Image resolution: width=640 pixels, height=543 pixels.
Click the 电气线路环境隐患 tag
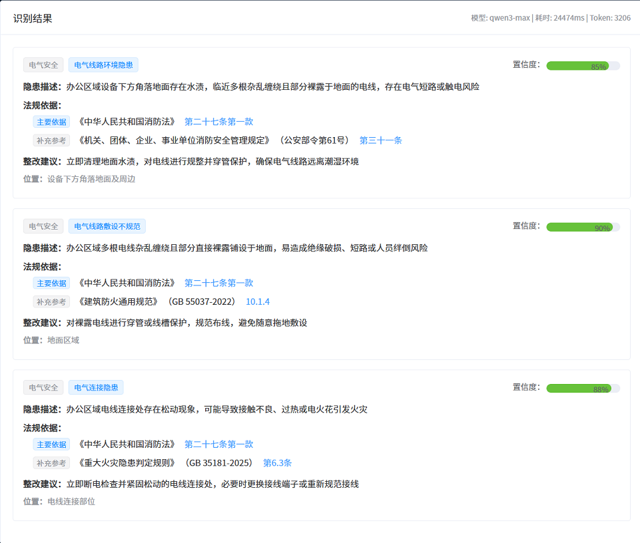coord(103,65)
